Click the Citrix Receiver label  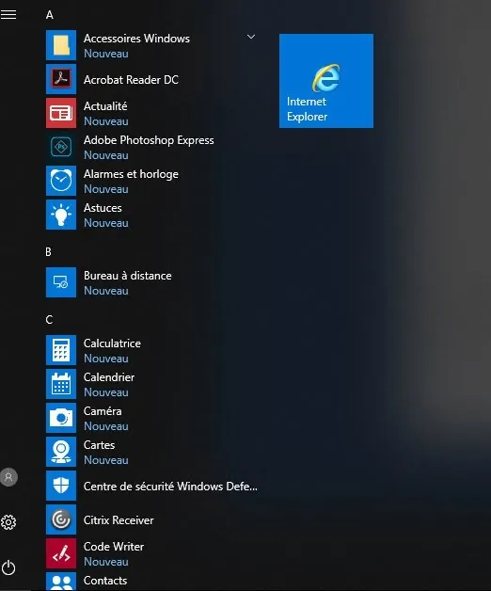pyautogui.click(x=119, y=520)
